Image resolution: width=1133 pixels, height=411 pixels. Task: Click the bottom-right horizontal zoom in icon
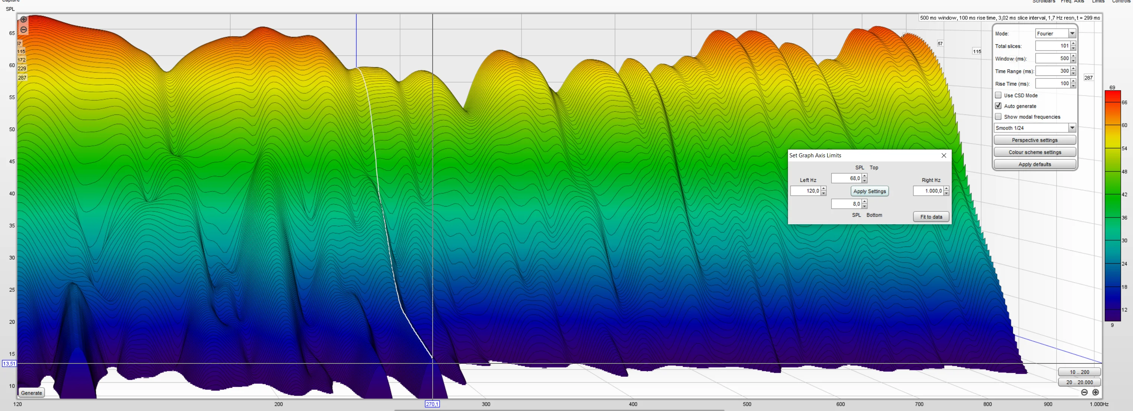point(1095,392)
